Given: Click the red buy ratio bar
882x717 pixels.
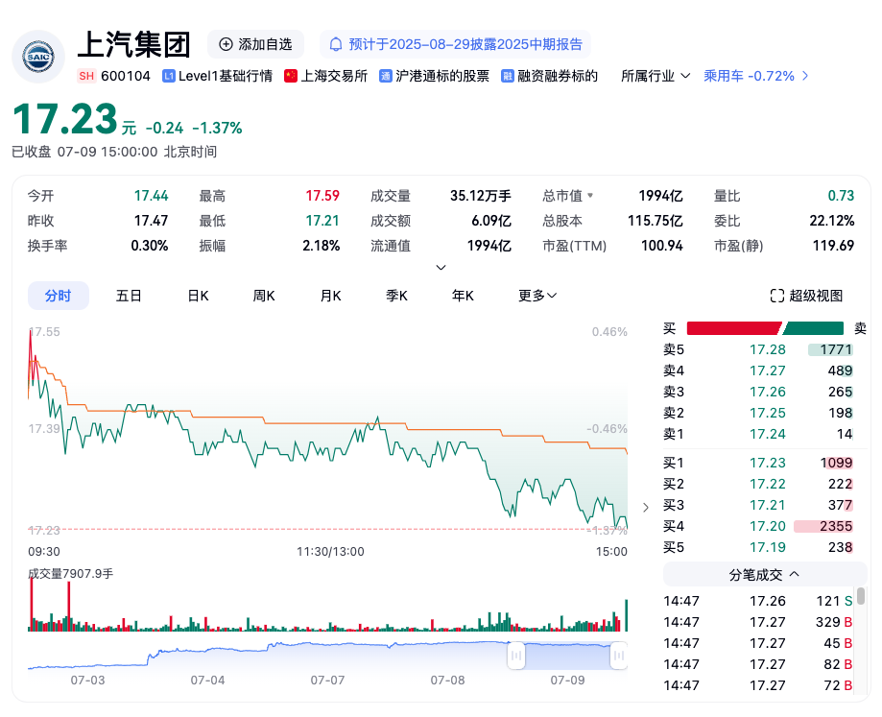Looking at the screenshot, I should point(734,328).
